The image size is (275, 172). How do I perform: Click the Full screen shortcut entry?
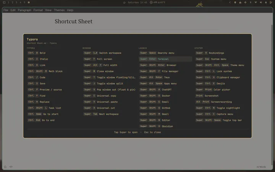pos(98,59)
